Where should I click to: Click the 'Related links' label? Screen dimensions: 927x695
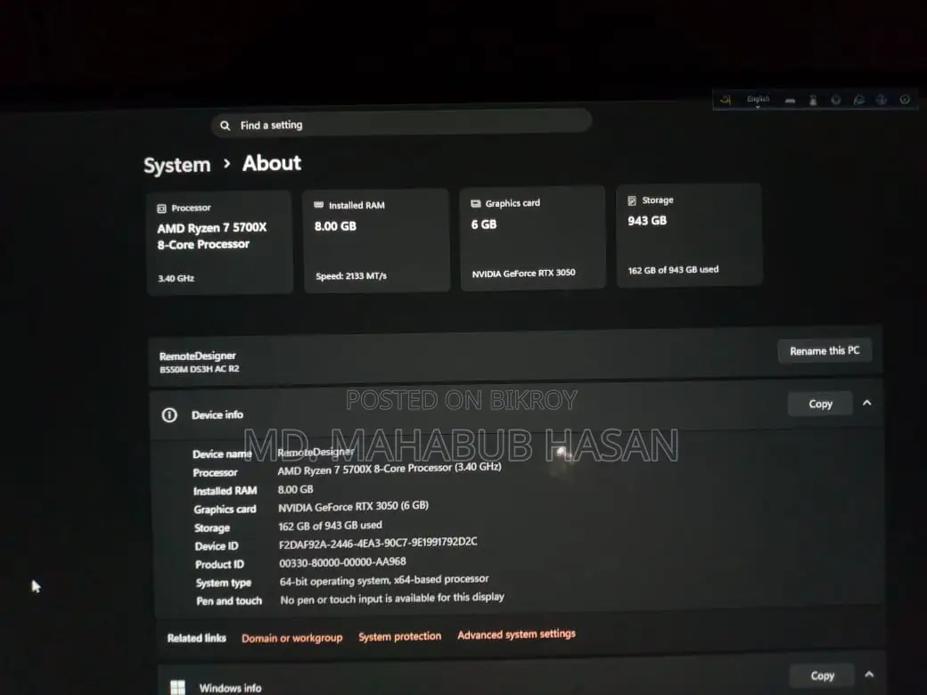click(196, 638)
